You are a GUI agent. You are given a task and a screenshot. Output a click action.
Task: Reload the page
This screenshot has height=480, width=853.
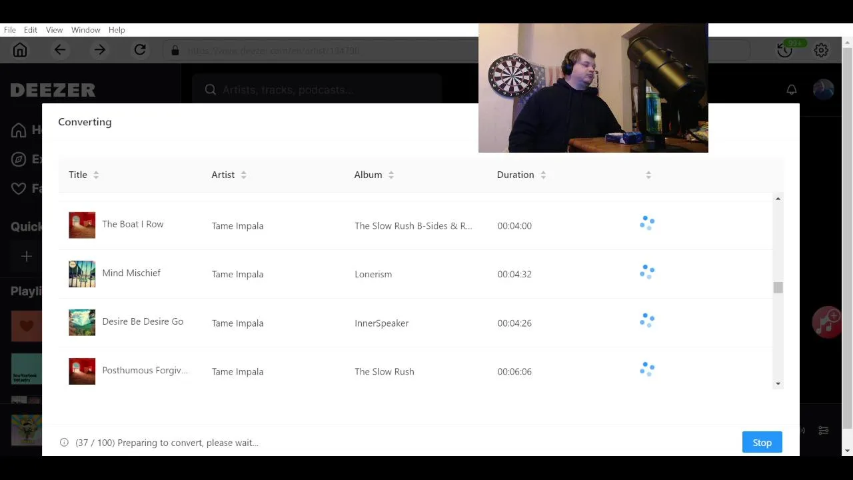(x=140, y=50)
